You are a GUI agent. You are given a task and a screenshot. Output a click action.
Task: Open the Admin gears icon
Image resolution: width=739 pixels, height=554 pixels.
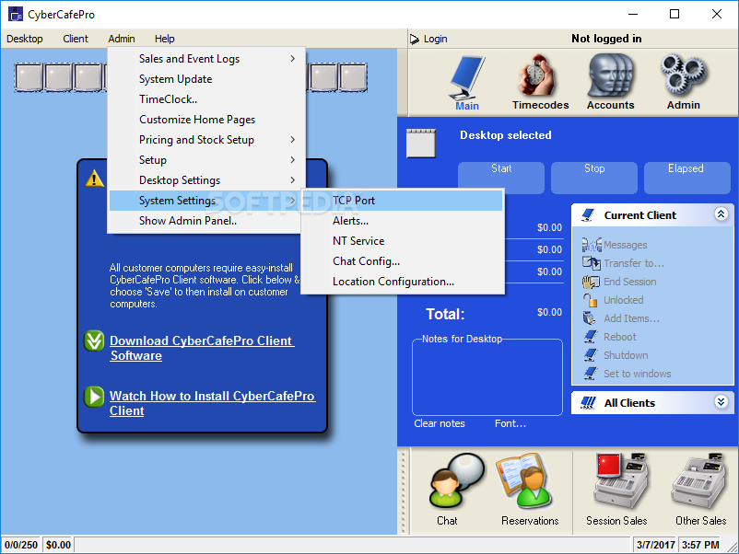coord(684,75)
